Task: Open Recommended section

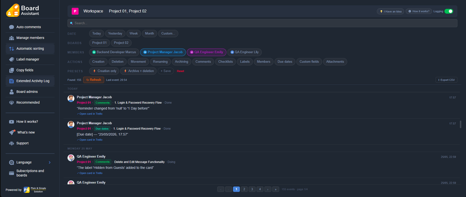Action: point(30,102)
